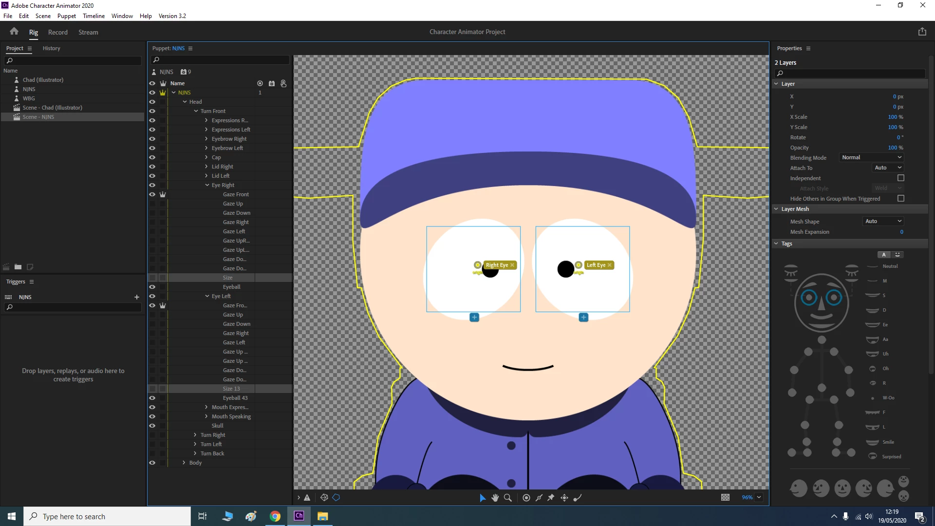Open the Blending Mode dropdown
This screenshot has height=526, width=935.
[x=872, y=157]
